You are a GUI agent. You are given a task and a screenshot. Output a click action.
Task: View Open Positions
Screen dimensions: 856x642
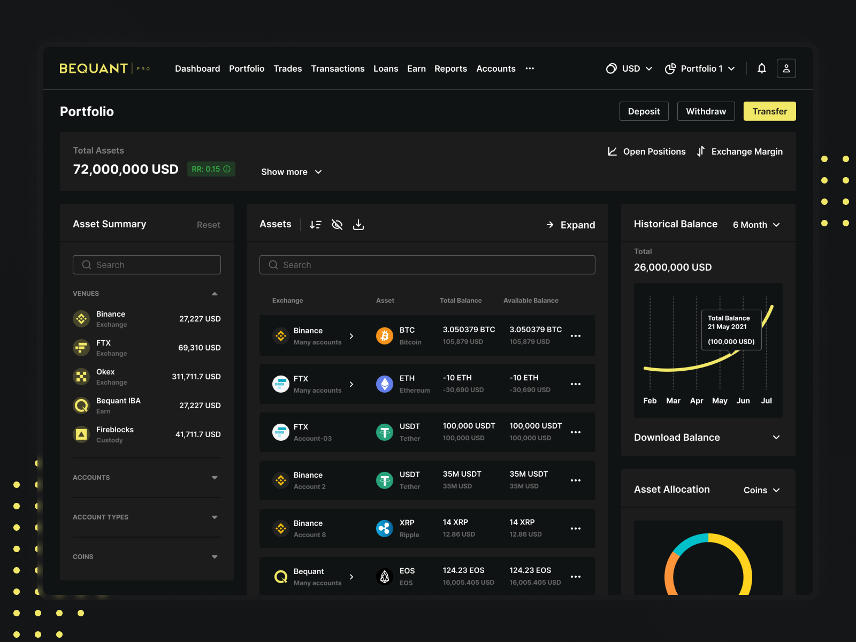pos(647,151)
